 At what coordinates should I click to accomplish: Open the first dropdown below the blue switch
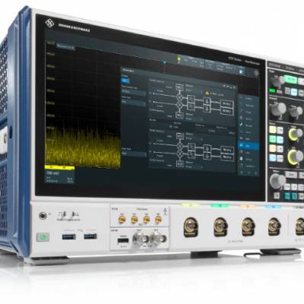pos(134,92)
